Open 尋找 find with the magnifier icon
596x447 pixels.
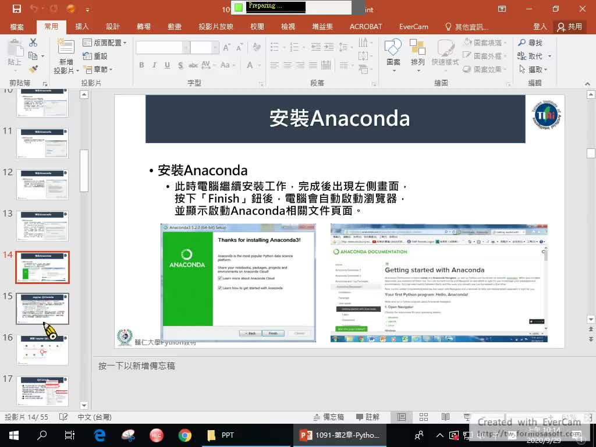[522, 42]
